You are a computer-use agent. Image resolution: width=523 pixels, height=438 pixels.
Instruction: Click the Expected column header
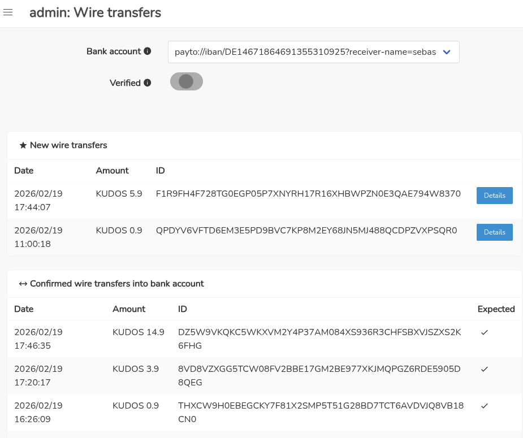pos(496,309)
